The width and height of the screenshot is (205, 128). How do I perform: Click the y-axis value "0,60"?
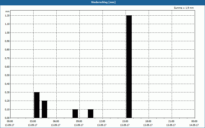coord(7,67)
